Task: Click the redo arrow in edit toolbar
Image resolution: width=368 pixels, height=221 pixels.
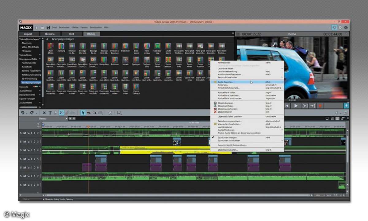Action: [32, 113]
